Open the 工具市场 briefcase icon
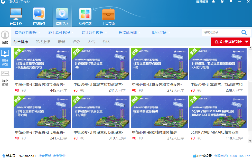 click(108, 14)
